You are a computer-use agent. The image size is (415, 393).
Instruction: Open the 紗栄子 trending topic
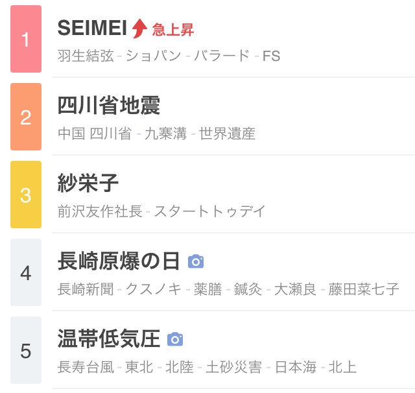point(88,184)
